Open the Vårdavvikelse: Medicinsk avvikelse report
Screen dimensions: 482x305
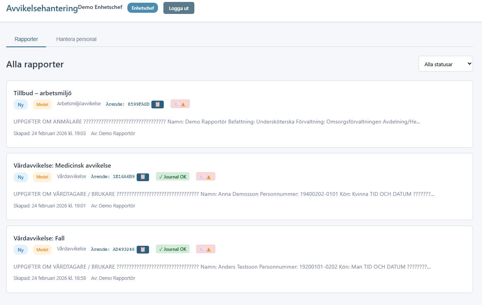(240, 187)
